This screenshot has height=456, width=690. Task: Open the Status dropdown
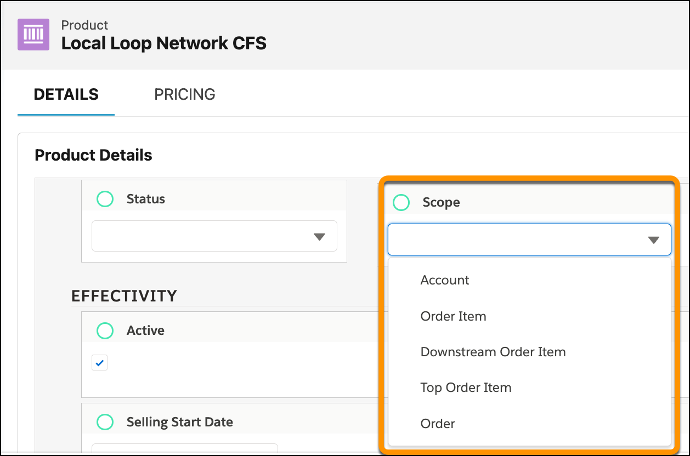pyautogui.click(x=214, y=236)
